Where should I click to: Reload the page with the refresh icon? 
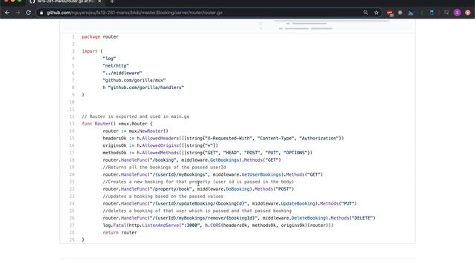pos(28,13)
